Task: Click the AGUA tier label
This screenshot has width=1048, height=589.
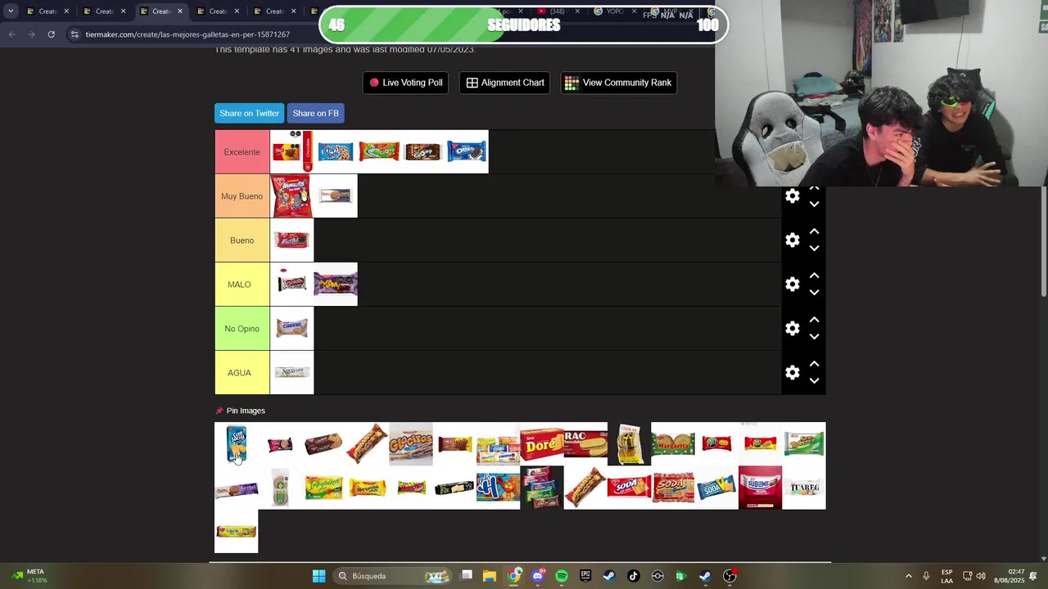Action: [x=242, y=373]
